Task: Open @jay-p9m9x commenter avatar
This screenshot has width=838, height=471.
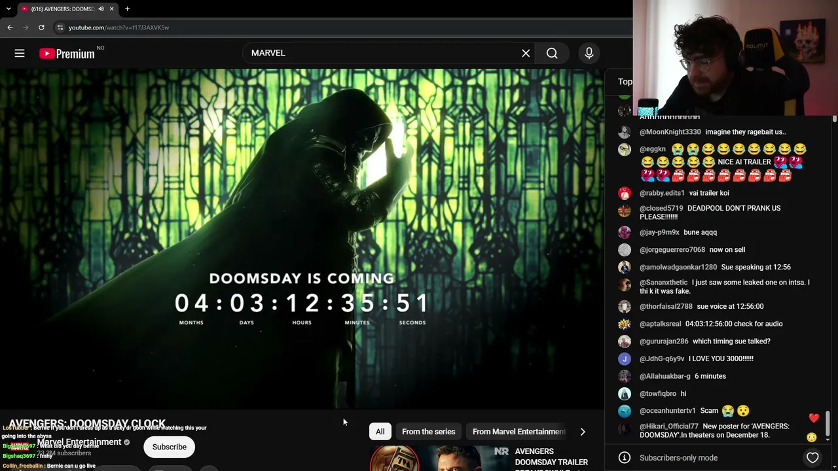Action: tap(625, 232)
